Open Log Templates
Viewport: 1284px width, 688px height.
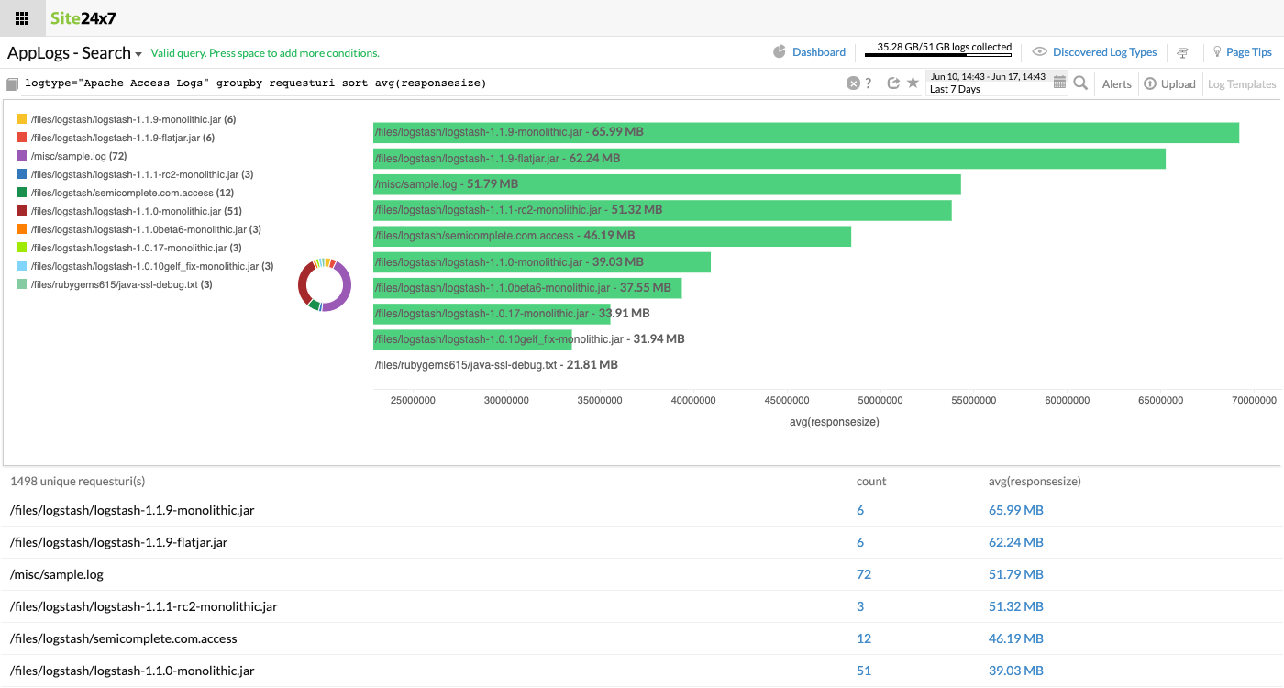1241,83
